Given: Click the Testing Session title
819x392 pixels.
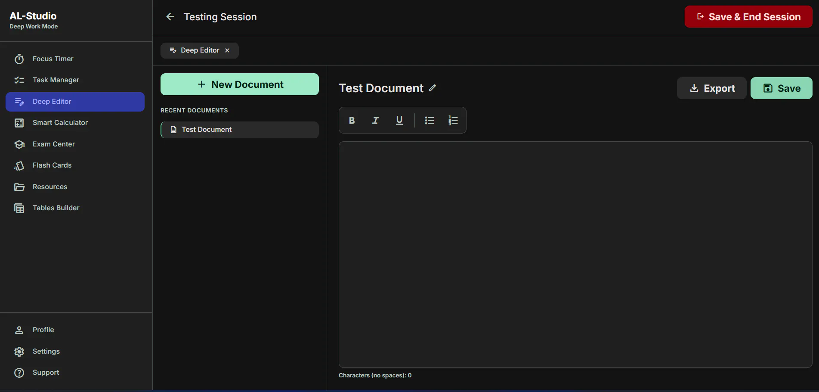Looking at the screenshot, I should [220, 17].
